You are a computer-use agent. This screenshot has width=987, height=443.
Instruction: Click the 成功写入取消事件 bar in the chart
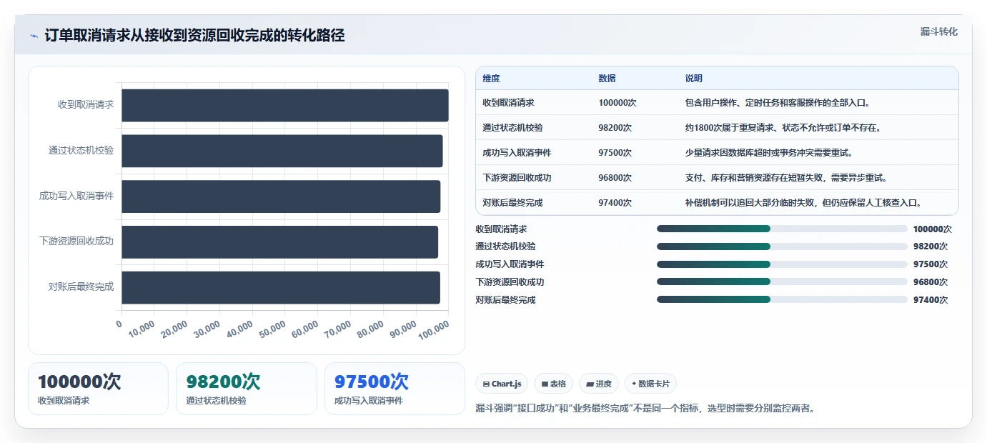pyautogui.click(x=281, y=196)
